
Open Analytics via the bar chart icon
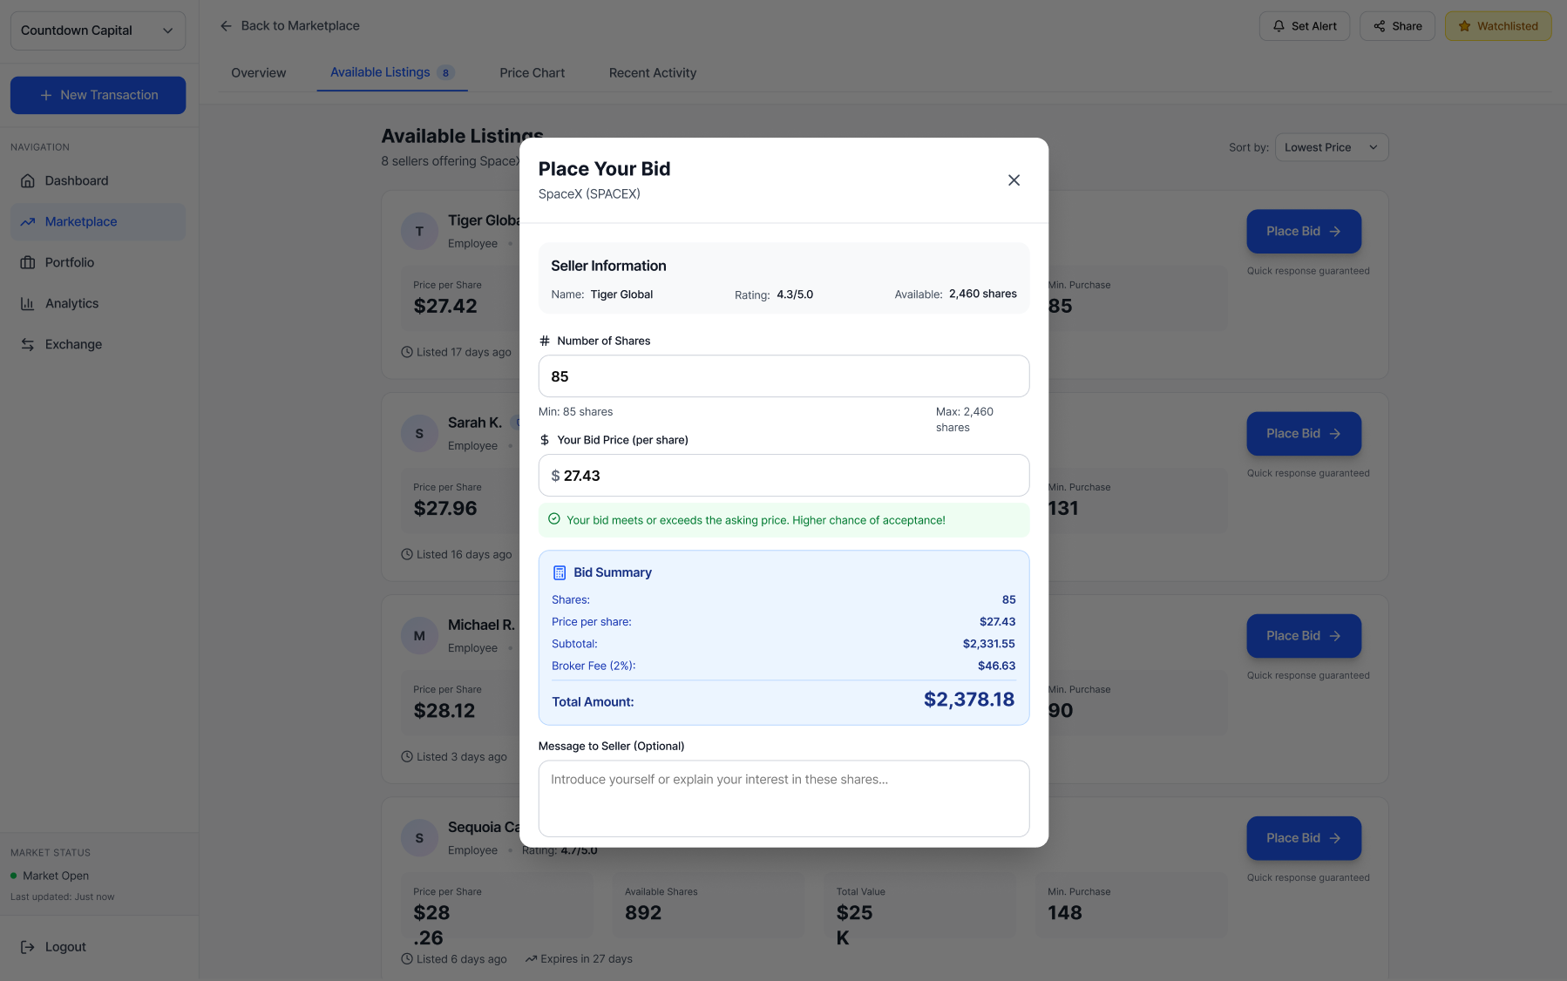[x=27, y=303]
